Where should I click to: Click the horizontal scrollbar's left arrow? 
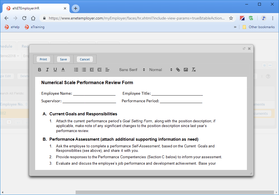(x=3, y=192)
